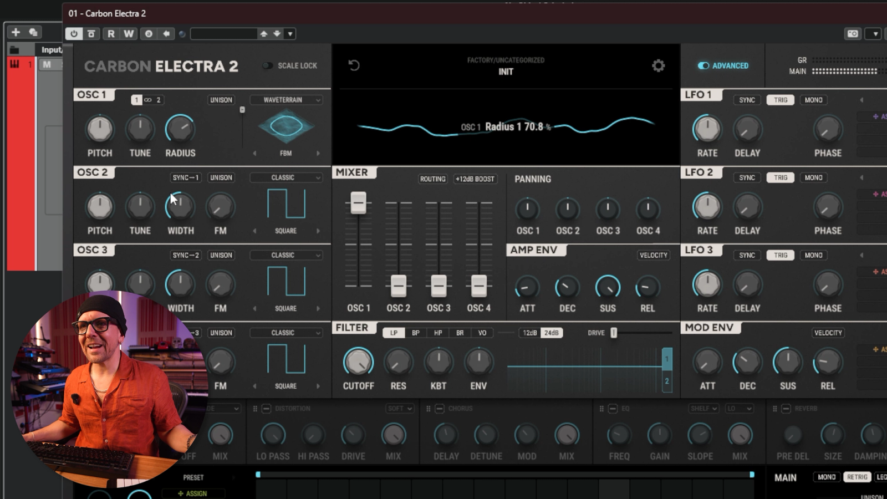
Task: Click the camera snapshot icon
Action: coord(853,34)
